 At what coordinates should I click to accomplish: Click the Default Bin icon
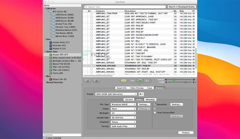(51, 79)
